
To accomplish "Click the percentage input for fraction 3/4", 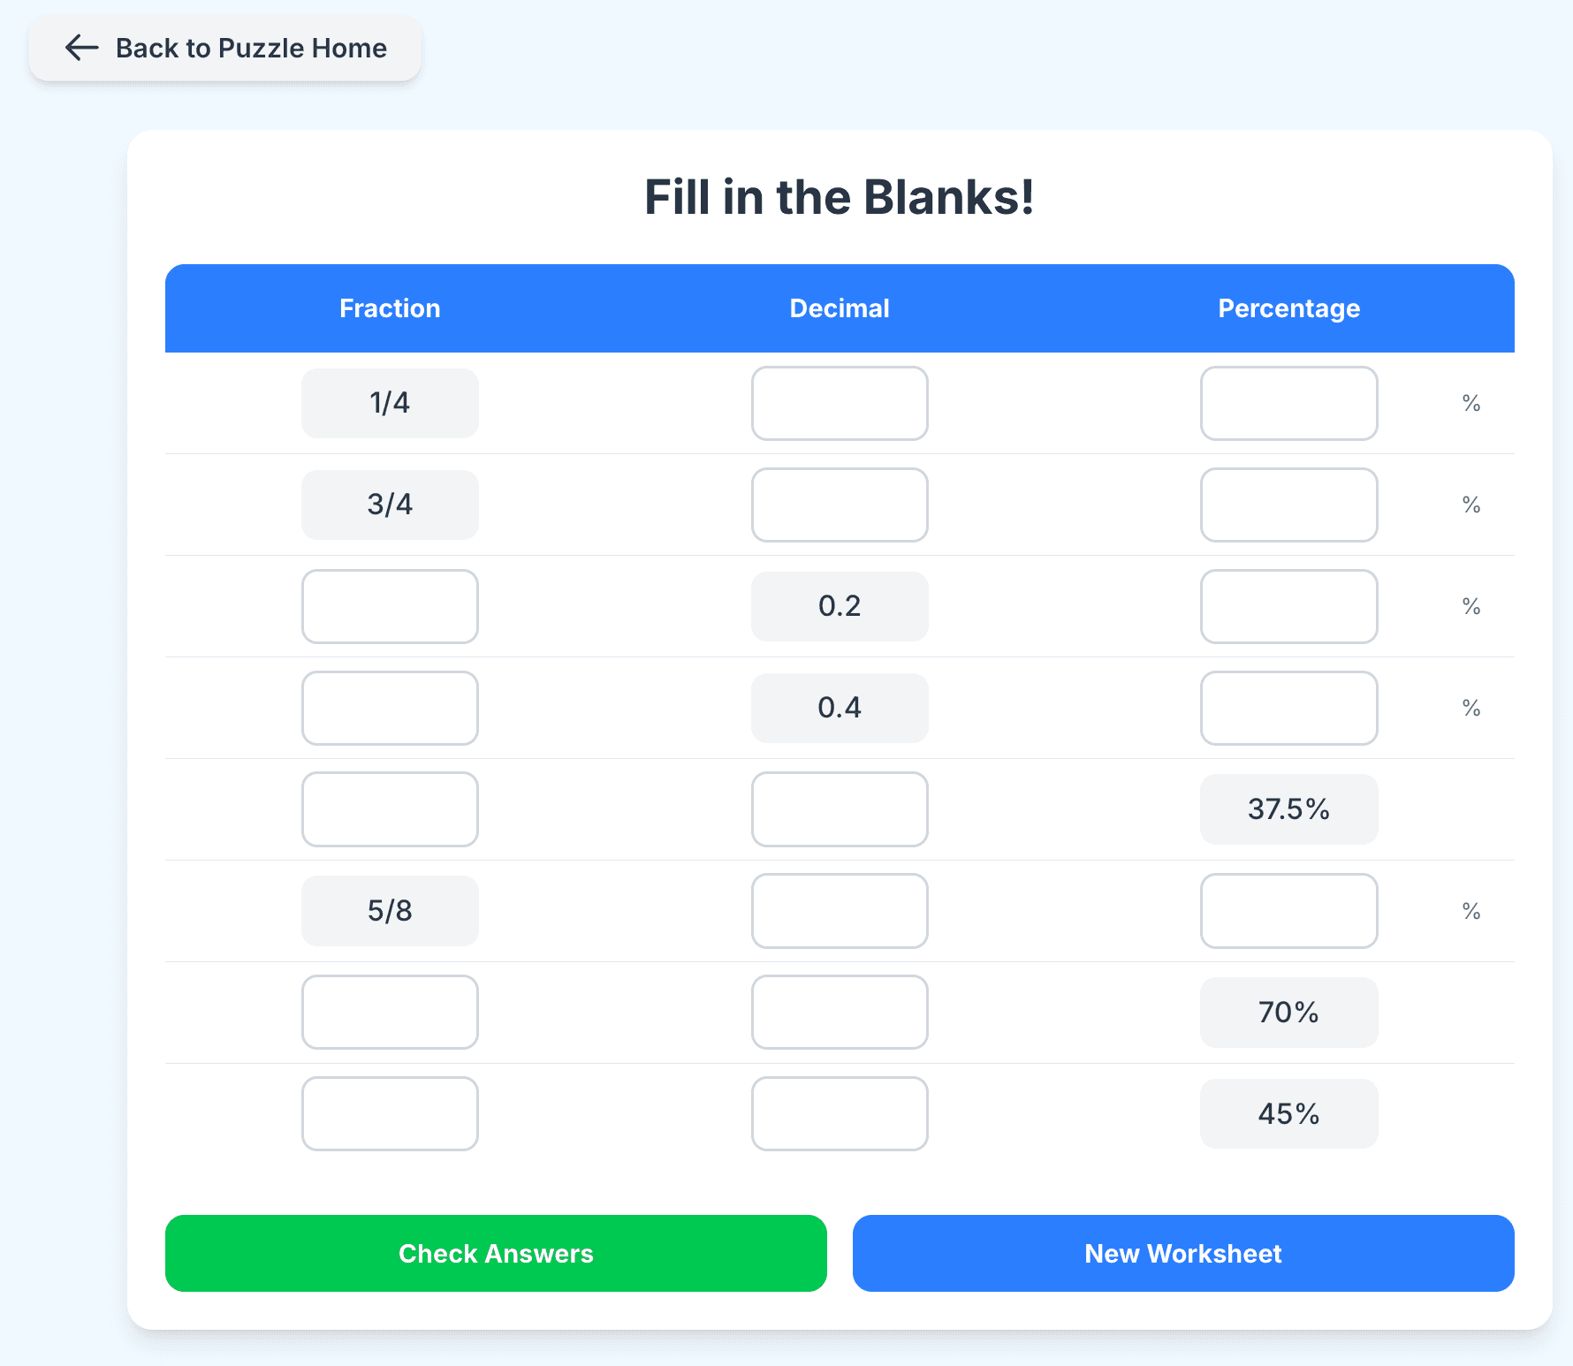I will point(1288,505).
